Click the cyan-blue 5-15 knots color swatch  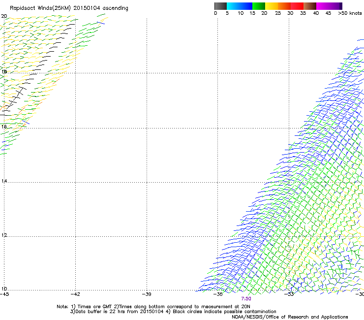click(240, 6)
